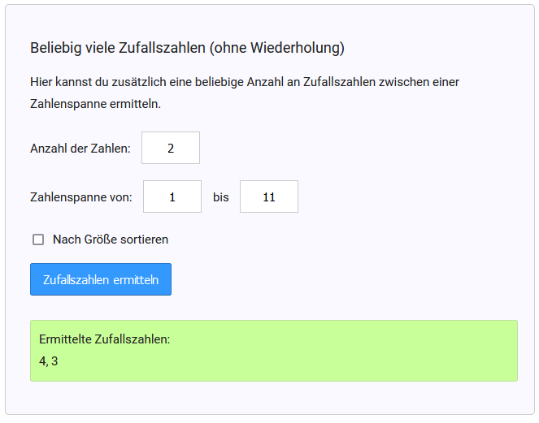Enable the Nach Größe sortieren checkbox
Image resolution: width=539 pixels, height=423 pixels.
[38, 240]
